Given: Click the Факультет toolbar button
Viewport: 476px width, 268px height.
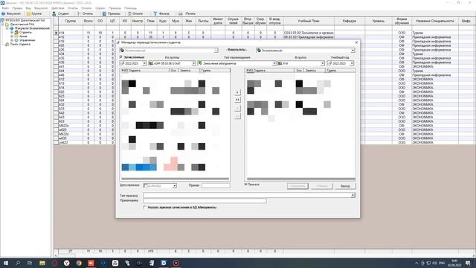Looking at the screenshot, I should [x=11, y=13].
